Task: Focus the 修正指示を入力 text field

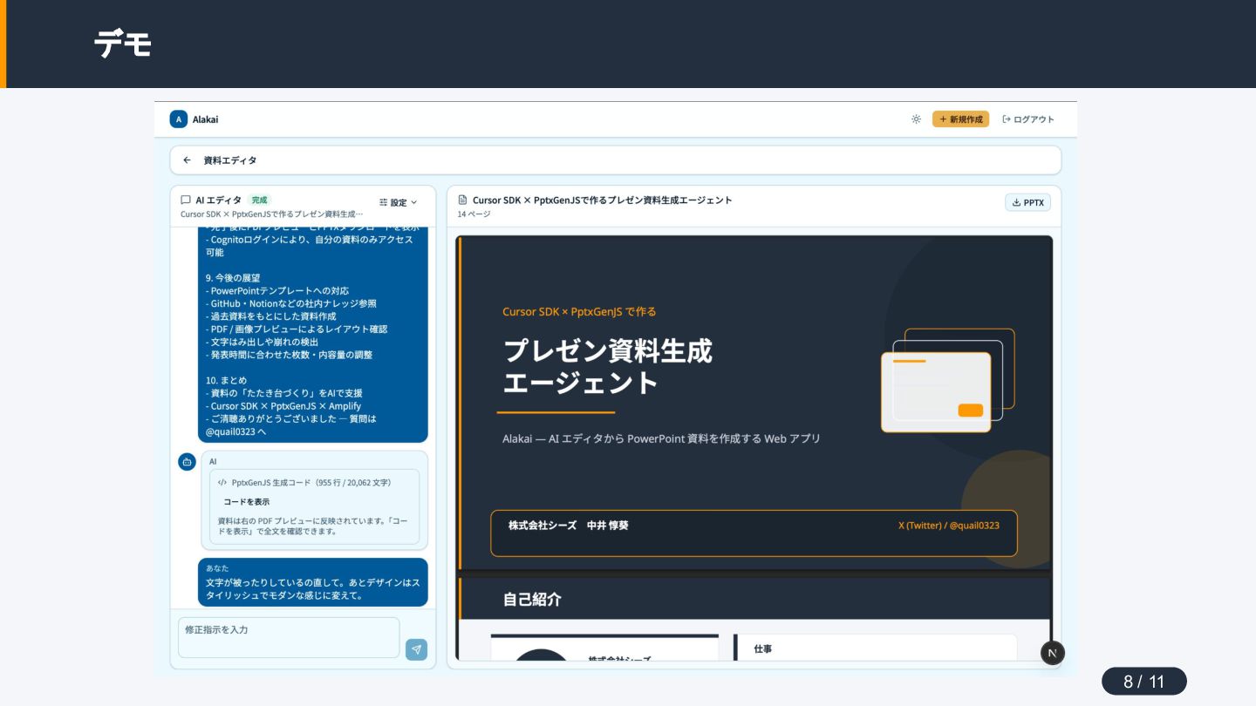Action: 289,637
